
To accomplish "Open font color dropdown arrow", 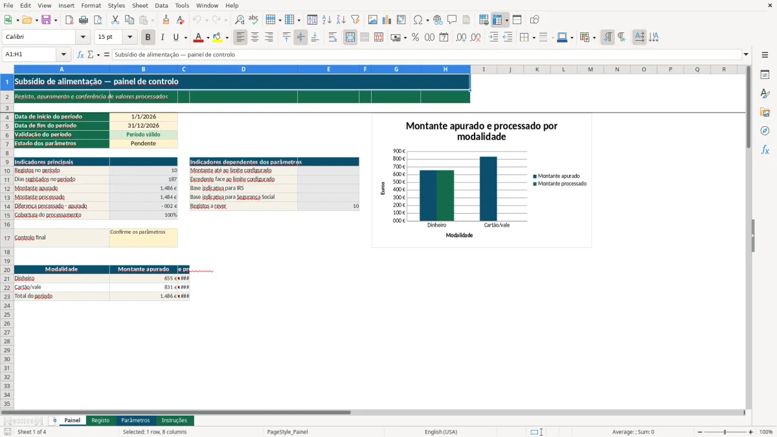I will click(x=207, y=38).
